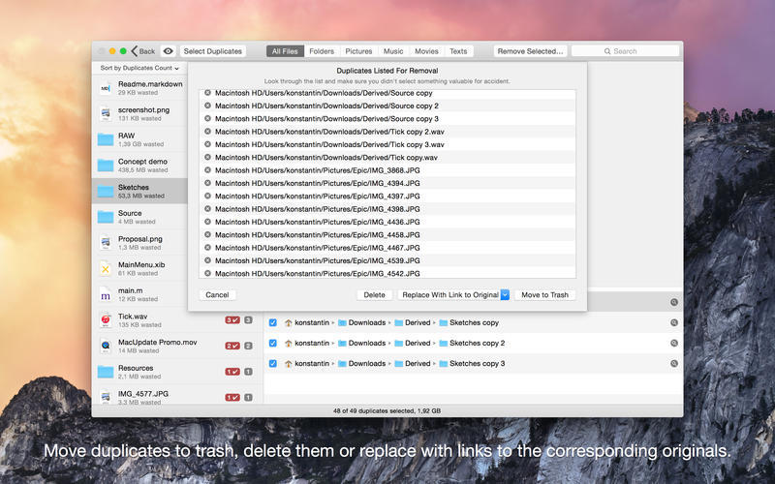Reveal Sketches copy 2 with magnifier icon
The image size is (775, 484).
pyautogui.click(x=673, y=343)
